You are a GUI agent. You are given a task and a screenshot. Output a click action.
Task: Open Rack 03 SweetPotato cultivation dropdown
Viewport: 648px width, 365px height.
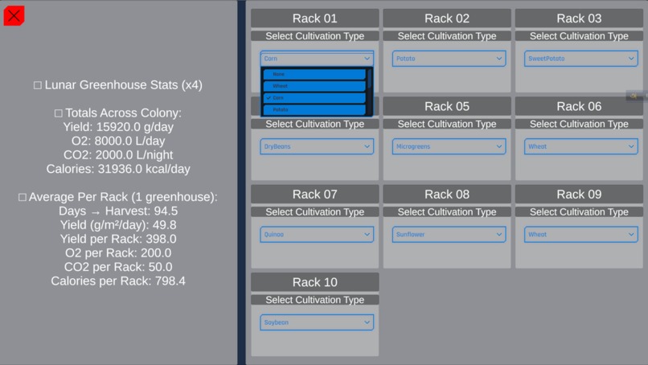(580, 59)
